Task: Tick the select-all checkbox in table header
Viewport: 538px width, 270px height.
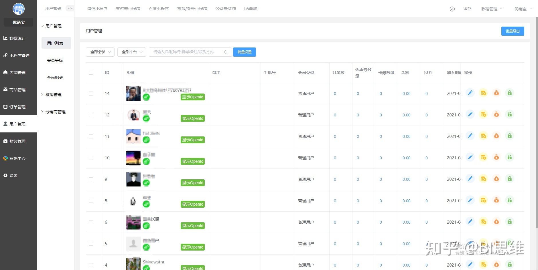Action: click(x=91, y=73)
